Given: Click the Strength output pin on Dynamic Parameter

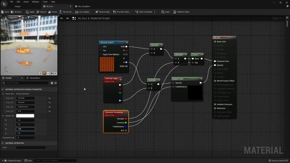Looking at the screenshot, I should click(x=126, y=119).
